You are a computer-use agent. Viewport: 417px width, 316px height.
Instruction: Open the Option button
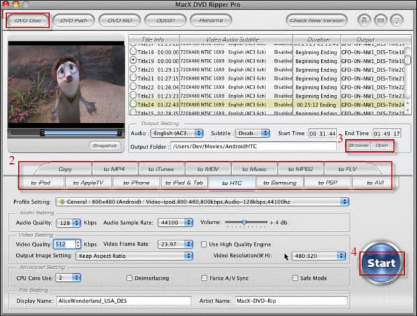166,21
